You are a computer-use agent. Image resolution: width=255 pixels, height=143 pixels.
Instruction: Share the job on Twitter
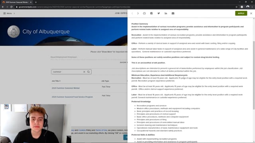pyautogui.click(x=159, y=13)
